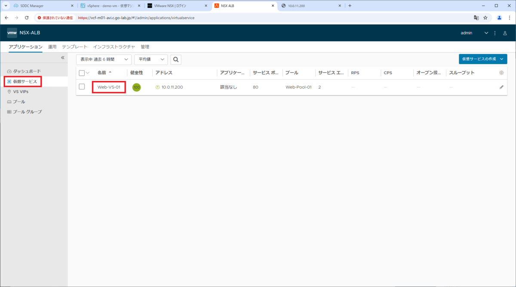Click the RPS column header

(355, 73)
